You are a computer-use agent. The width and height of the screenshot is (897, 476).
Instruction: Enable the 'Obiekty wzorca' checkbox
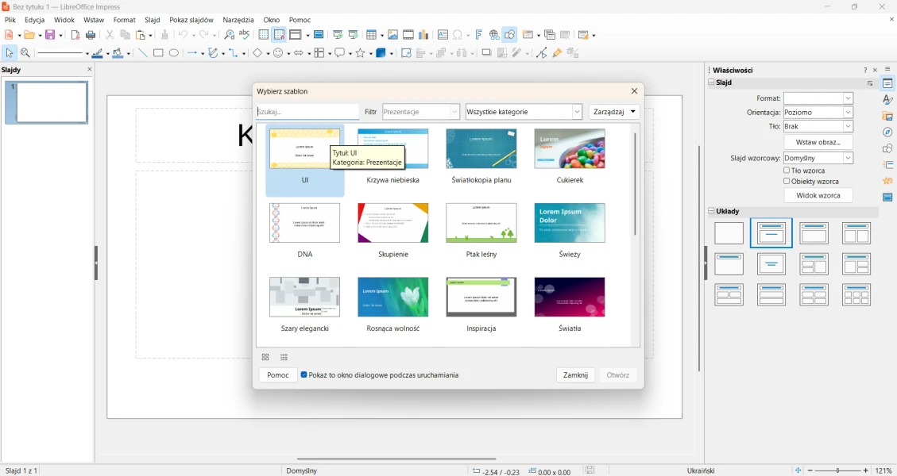point(787,182)
